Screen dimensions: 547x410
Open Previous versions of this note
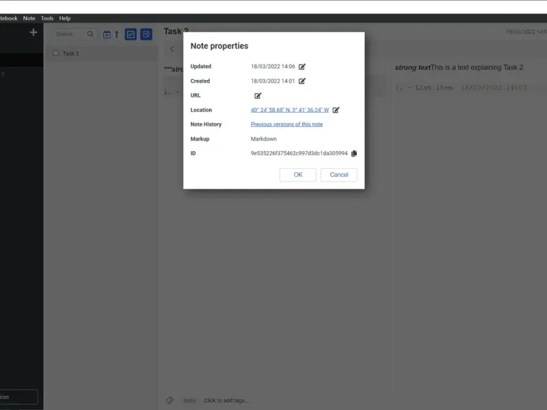[x=286, y=124]
